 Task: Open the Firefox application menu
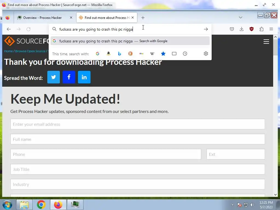point(271,29)
